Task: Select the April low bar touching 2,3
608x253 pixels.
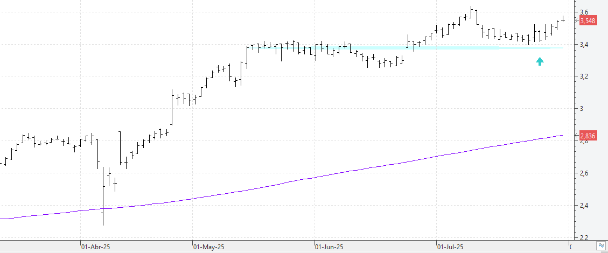Action: point(103,196)
